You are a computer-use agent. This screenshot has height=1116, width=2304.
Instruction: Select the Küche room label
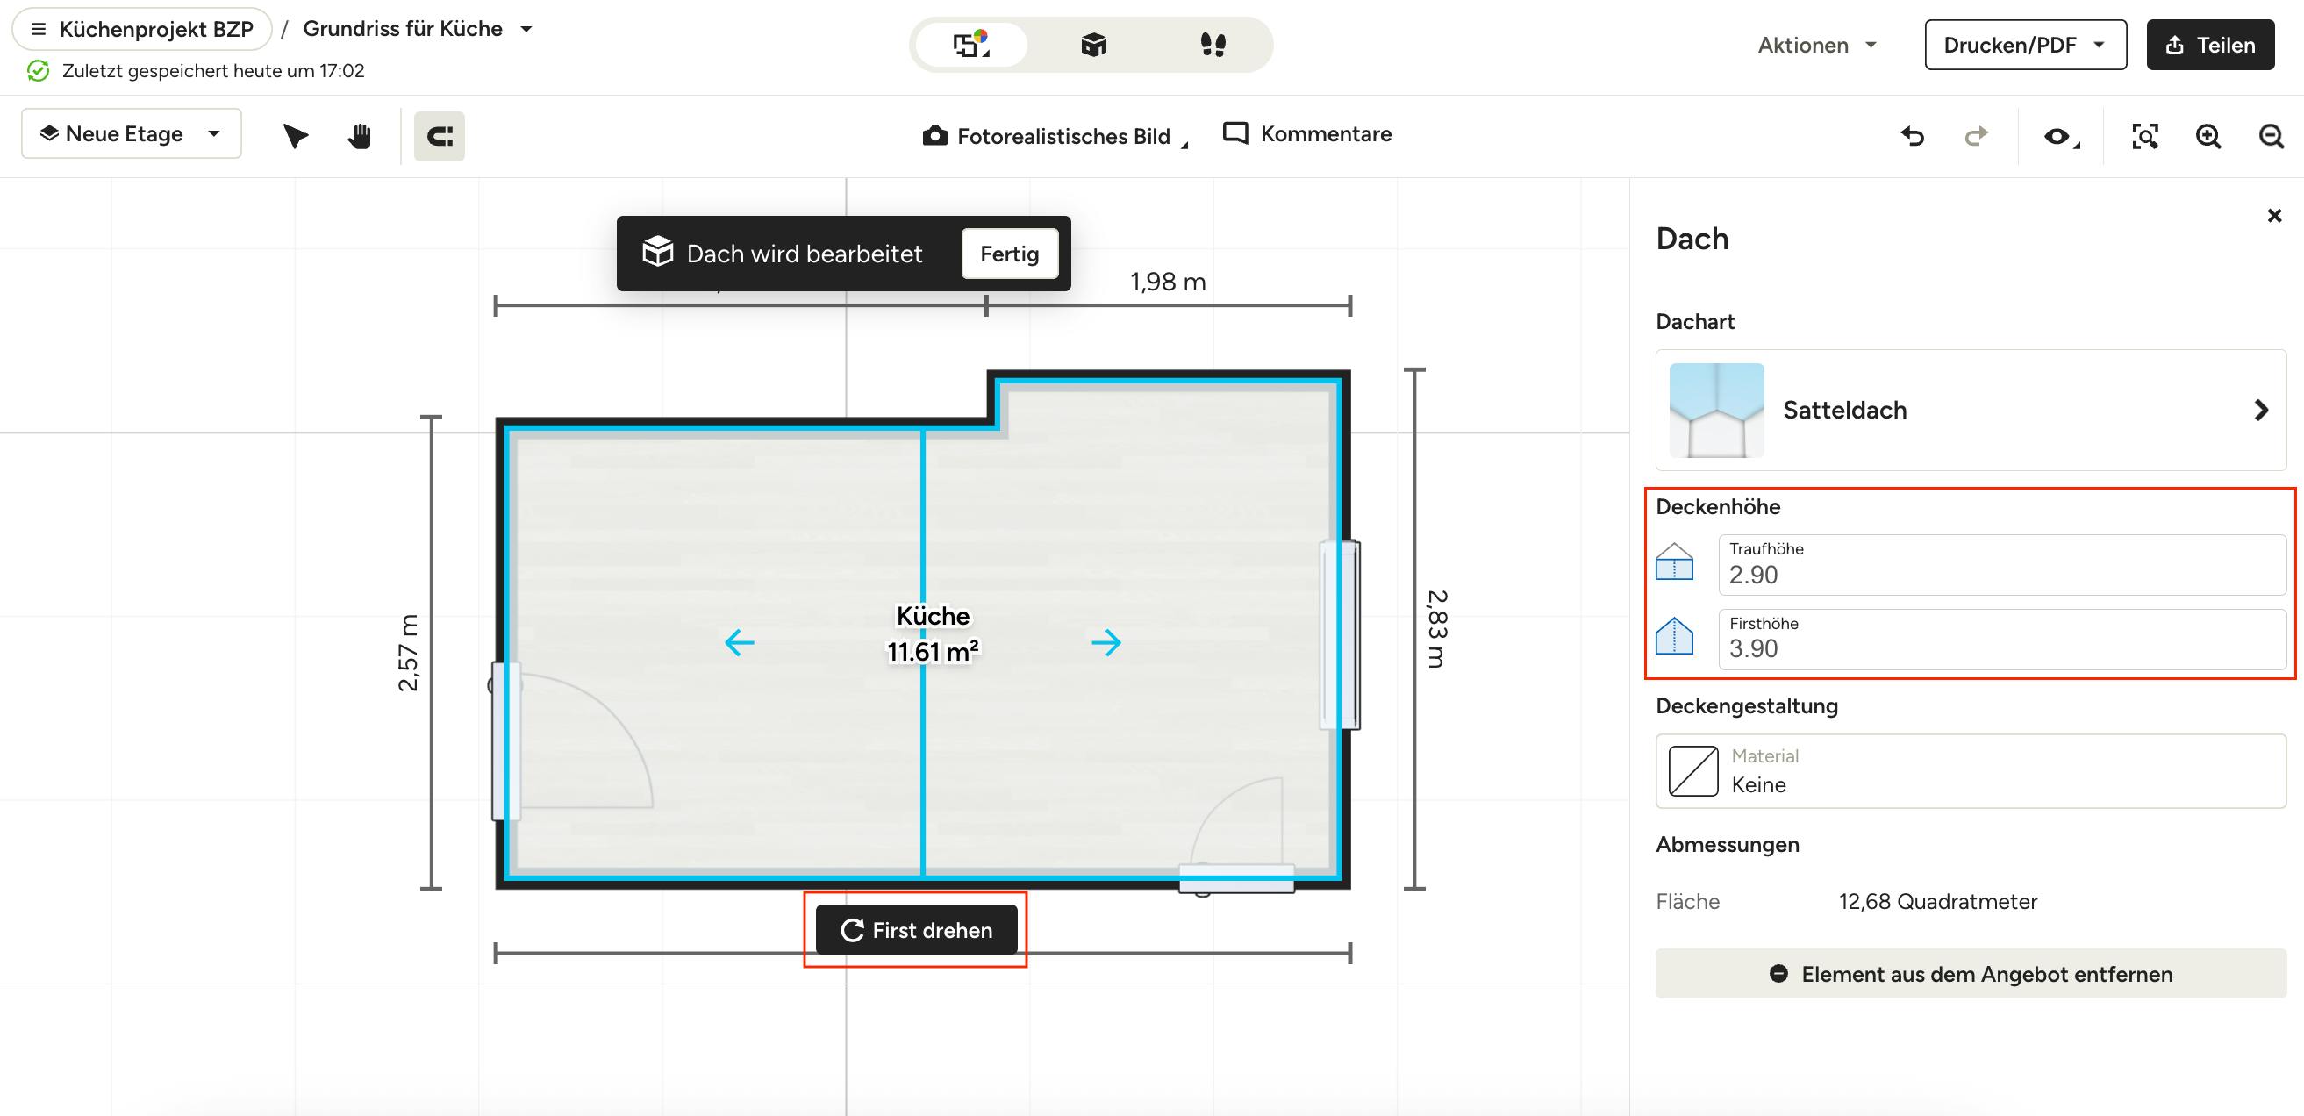click(x=933, y=634)
